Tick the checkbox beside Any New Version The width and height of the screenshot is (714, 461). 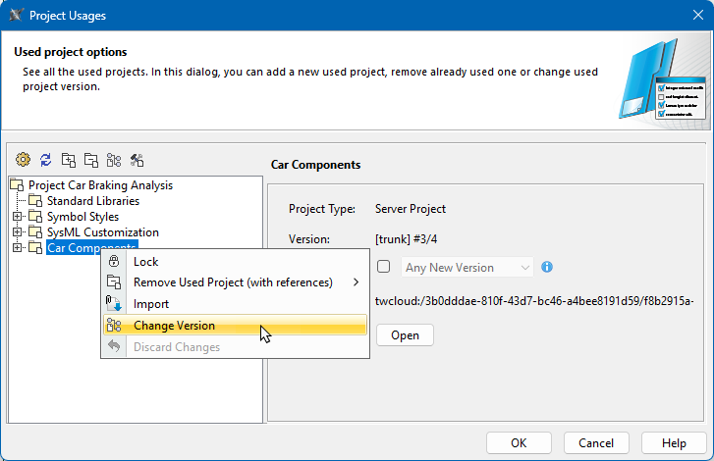point(384,267)
